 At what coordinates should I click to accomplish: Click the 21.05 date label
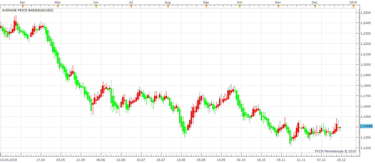pyautogui.click(x=81, y=160)
